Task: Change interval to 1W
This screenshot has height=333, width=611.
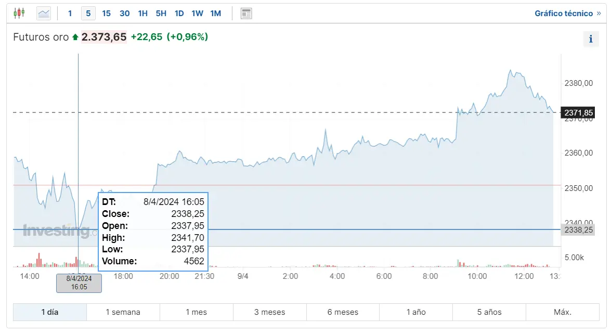Action: [197, 14]
